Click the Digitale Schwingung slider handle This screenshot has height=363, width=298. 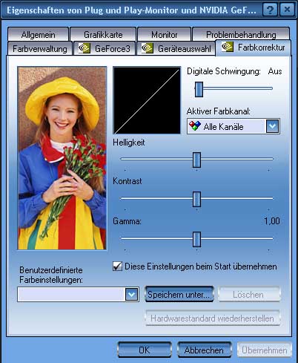[199, 89]
